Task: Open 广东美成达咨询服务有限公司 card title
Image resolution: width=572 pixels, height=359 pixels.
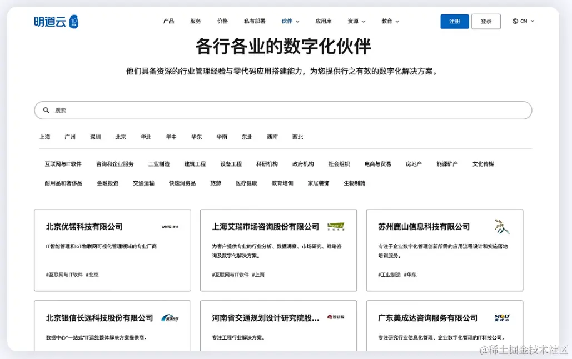Action: 427,318
